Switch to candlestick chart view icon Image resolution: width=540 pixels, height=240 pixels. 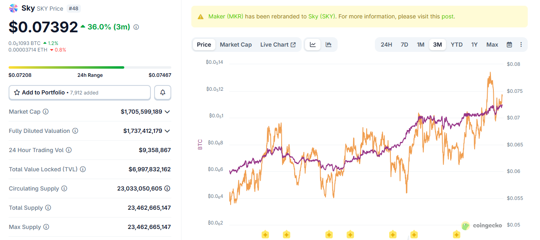[329, 45]
